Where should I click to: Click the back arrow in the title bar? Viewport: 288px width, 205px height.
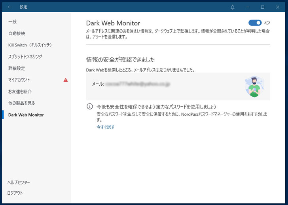9,7
